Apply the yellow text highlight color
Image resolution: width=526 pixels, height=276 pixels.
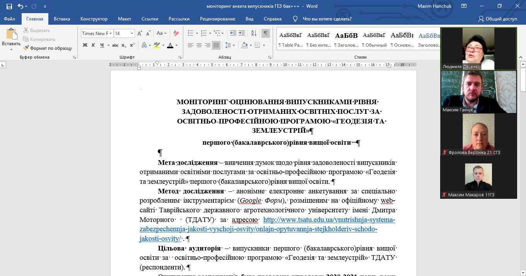tap(157, 45)
